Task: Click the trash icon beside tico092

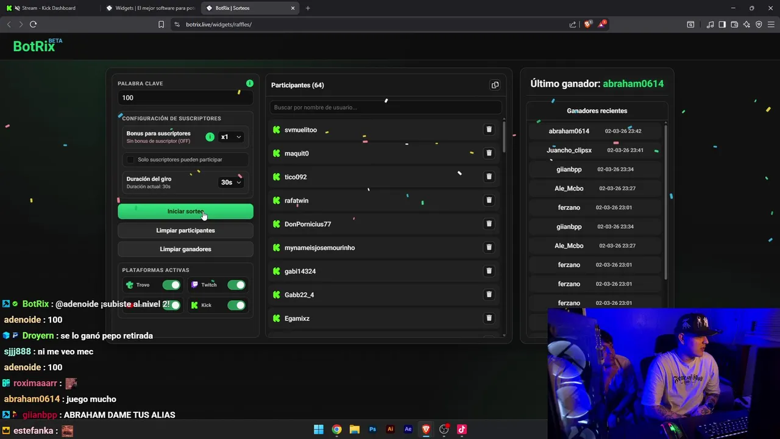Action: coord(489,177)
